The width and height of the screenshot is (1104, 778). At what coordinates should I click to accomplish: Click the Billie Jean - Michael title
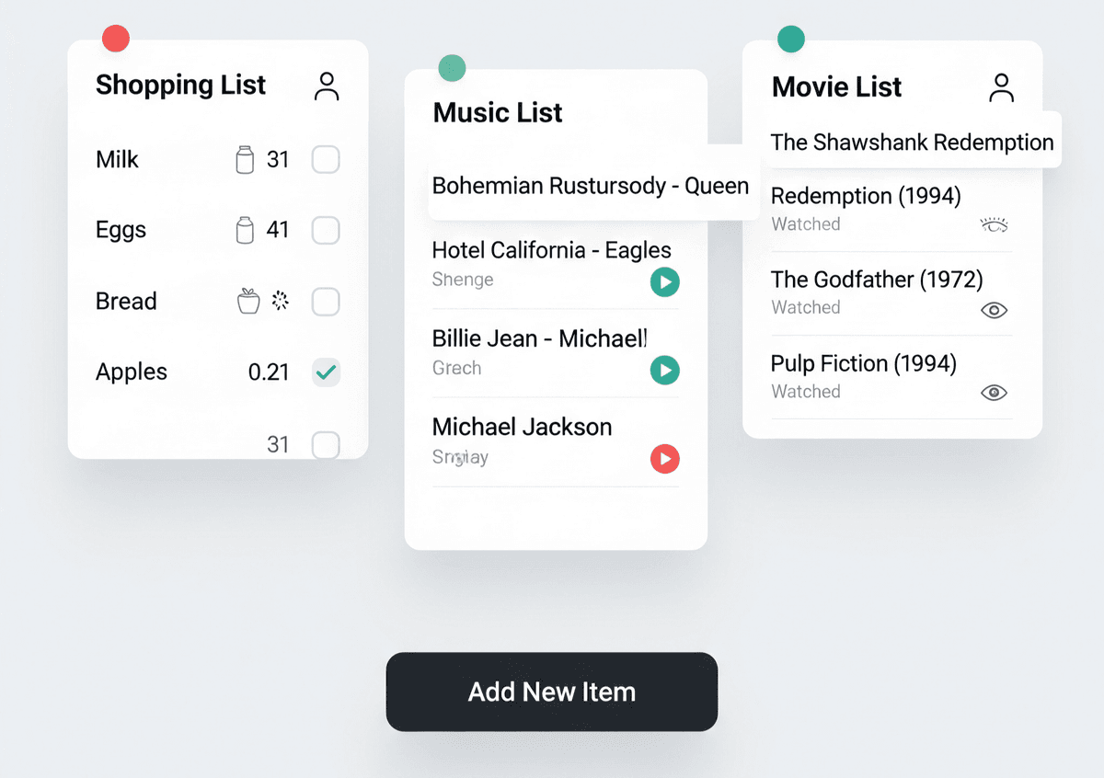click(x=540, y=338)
